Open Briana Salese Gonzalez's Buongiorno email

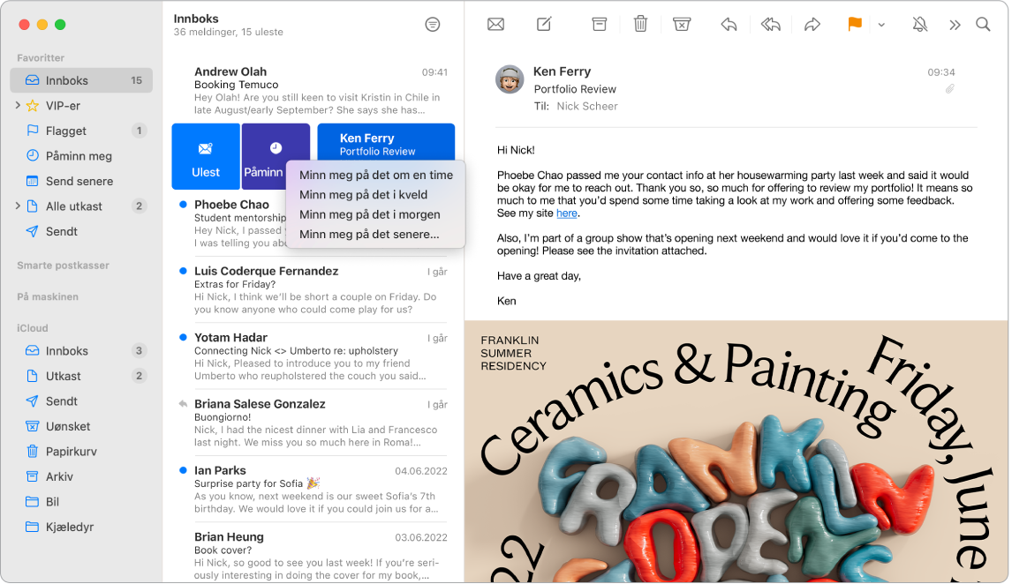point(313,423)
